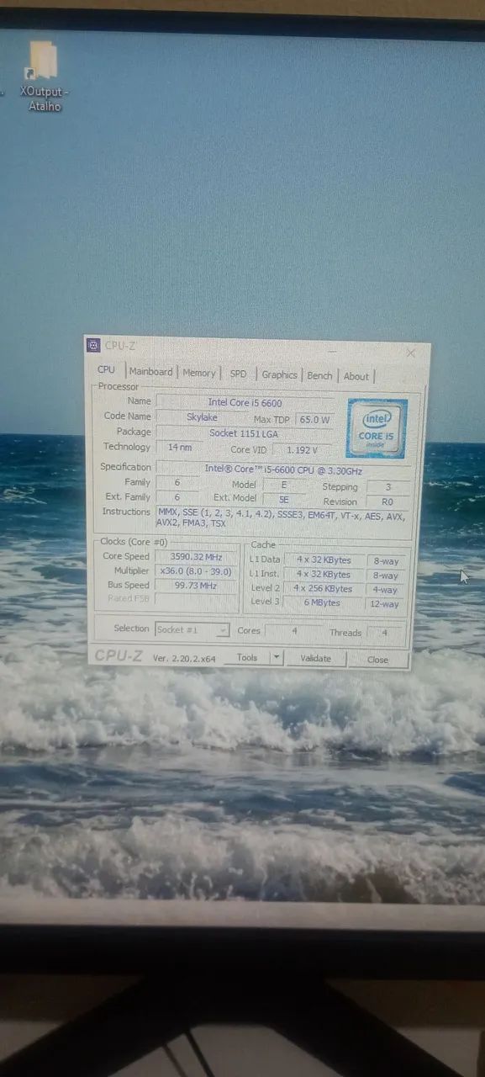Click the Technology value 14 nm
This screenshot has height=1077, width=485.
pyautogui.click(x=179, y=447)
